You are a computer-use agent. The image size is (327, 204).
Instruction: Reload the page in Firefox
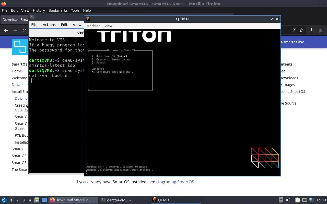25,30
